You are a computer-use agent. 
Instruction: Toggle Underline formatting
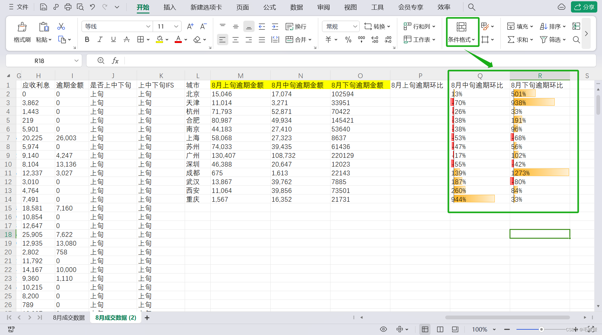(114, 40)
